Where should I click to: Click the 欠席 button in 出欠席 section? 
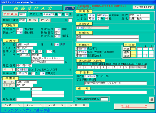tap(127, 49)
